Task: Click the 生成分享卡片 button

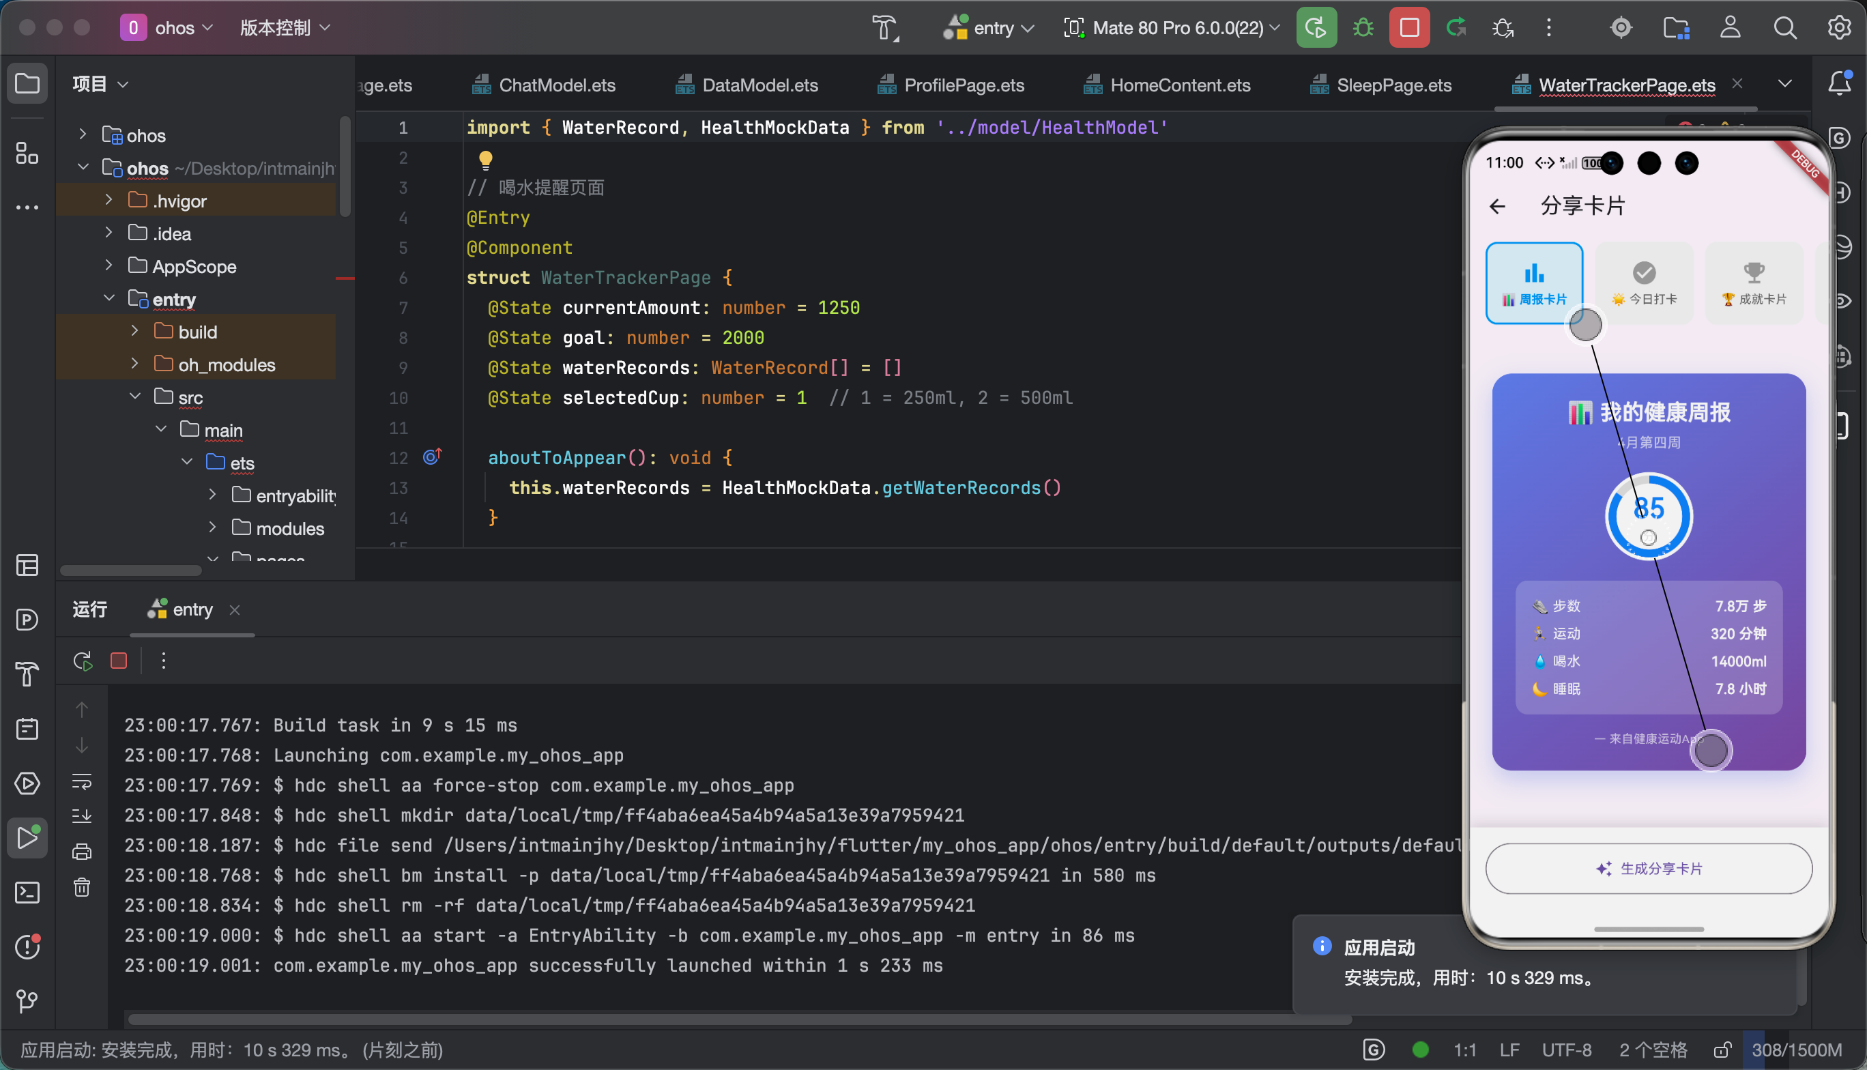Action: coord(1648,869)
